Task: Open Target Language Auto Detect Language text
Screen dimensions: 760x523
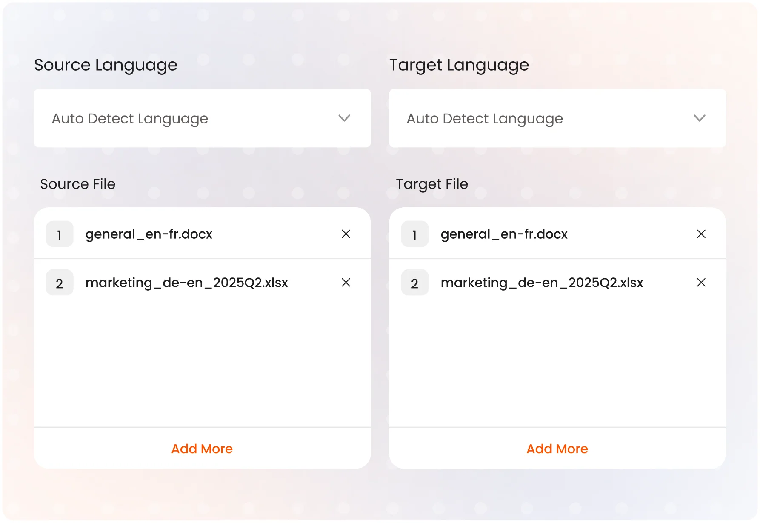Action: [x=485, y=119]
